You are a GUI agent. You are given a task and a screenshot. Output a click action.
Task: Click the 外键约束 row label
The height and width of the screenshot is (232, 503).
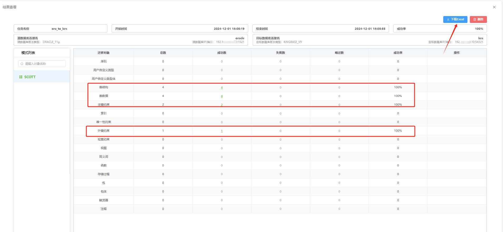(x=104, y=131)
